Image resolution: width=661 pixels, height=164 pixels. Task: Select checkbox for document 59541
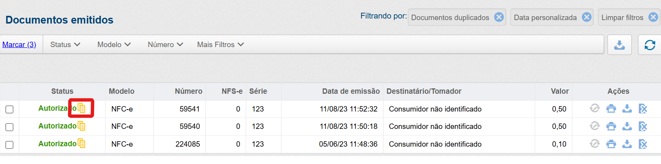pyautogui.click(x=10, y=110)
